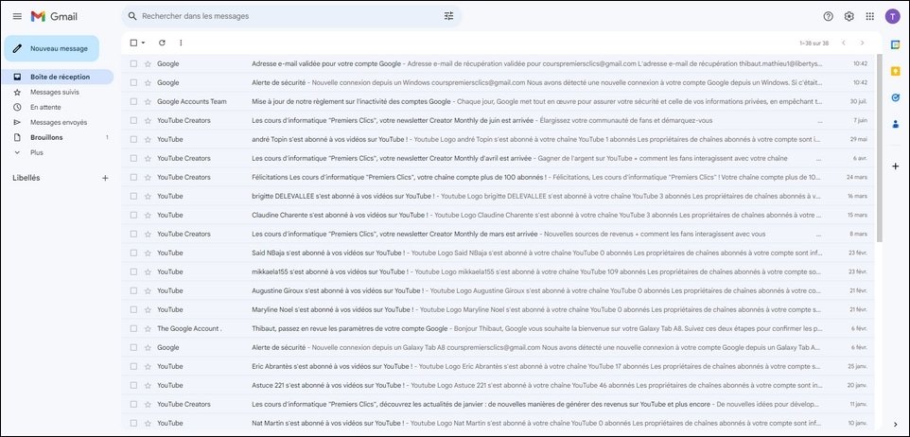Select the 'Adresse e-mail validée' email checkbox
The image size is (910, 437).
[133, 63]
